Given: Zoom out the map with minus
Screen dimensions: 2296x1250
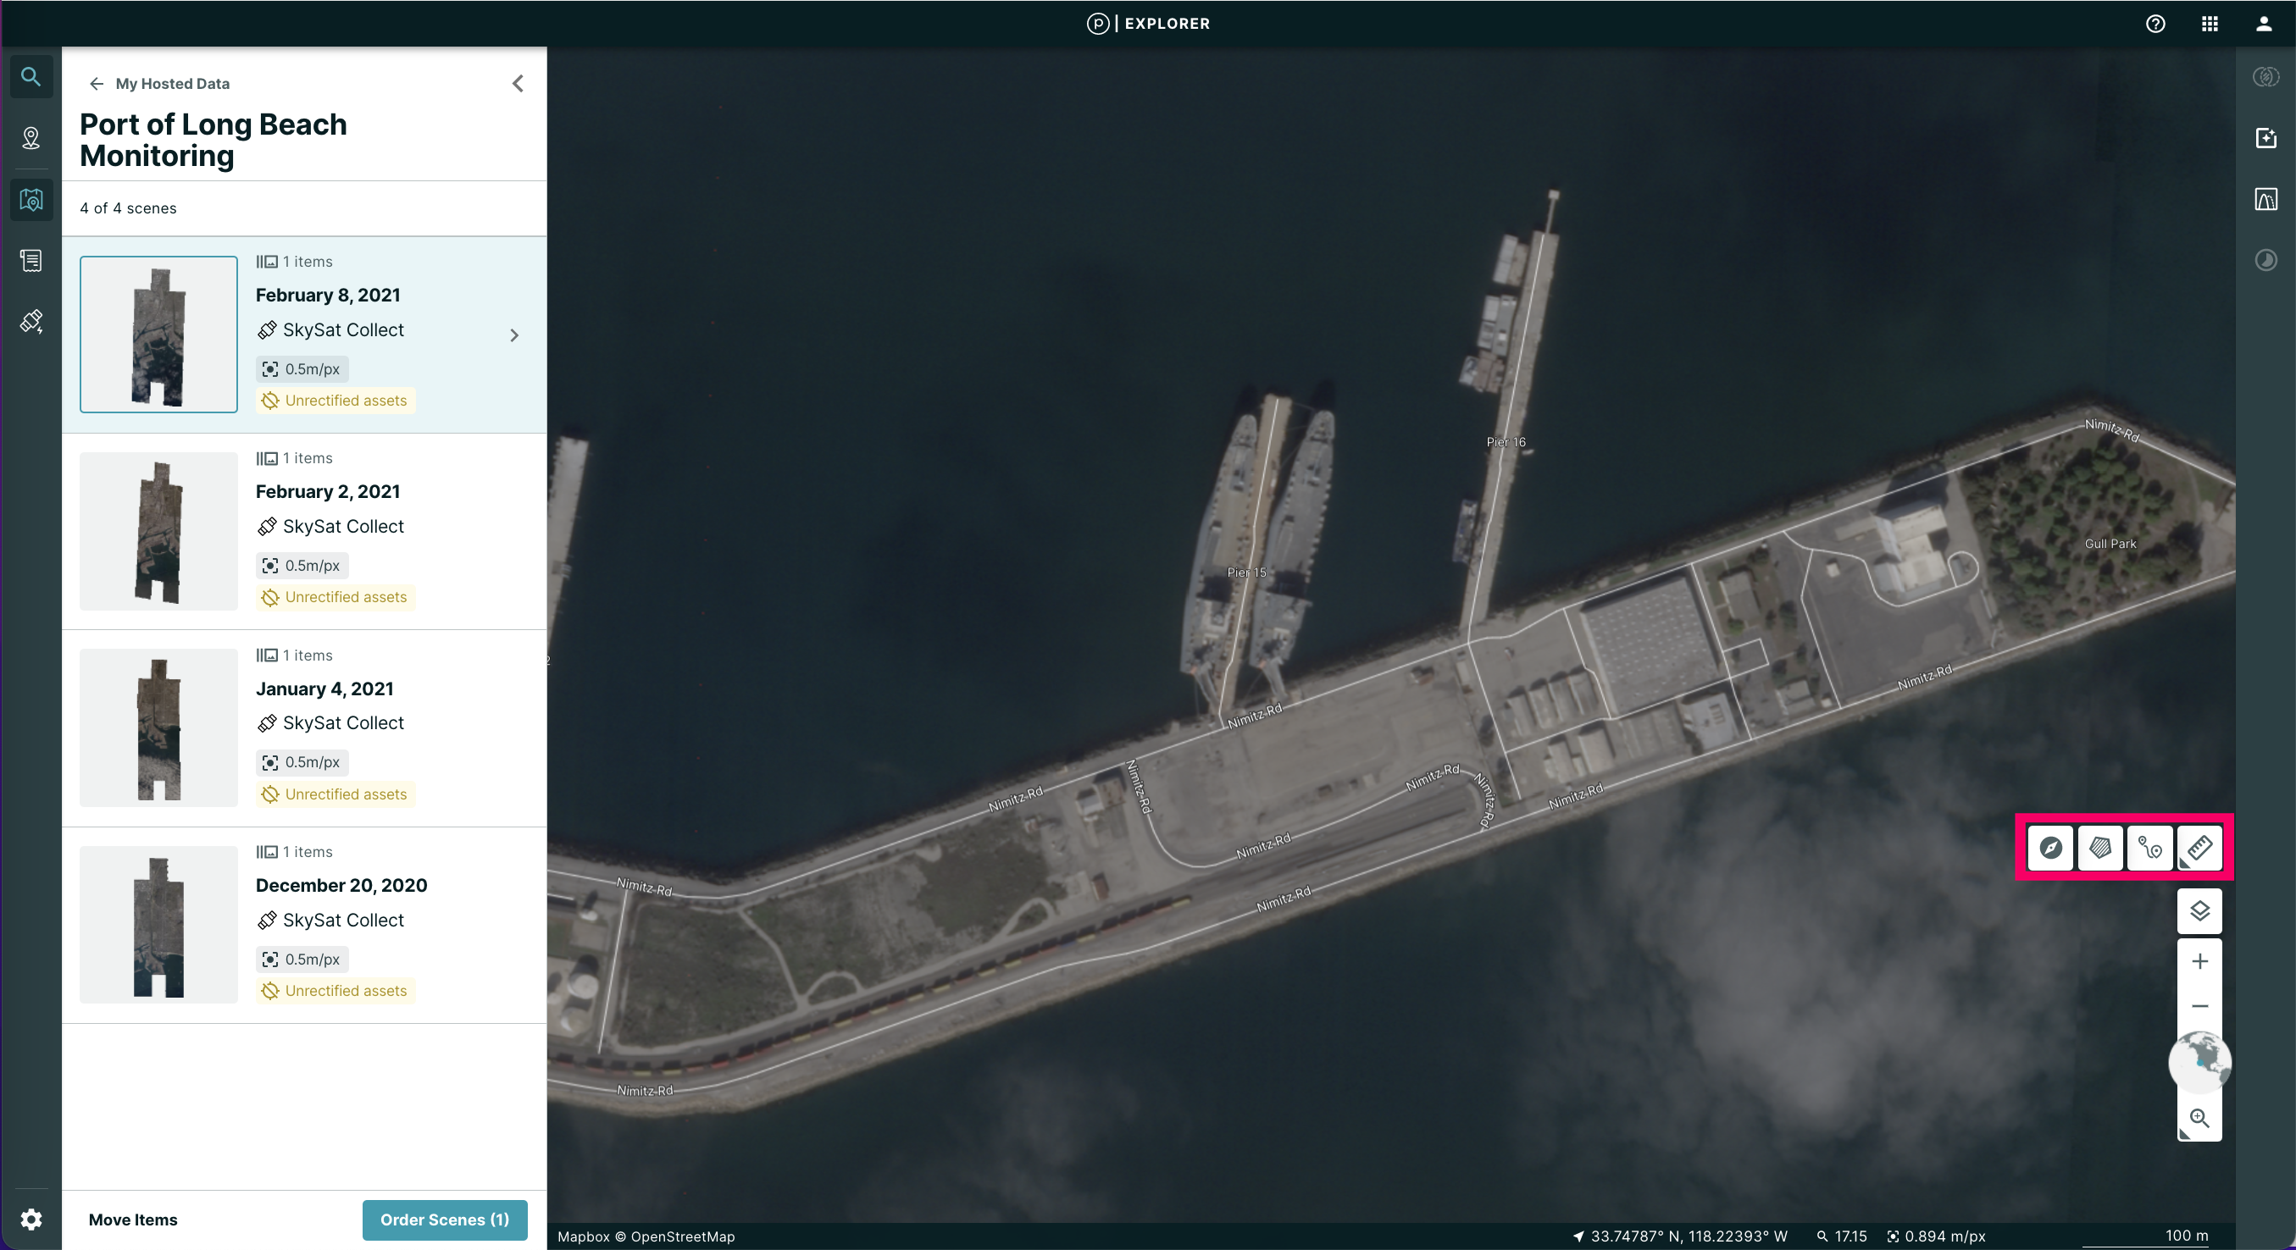Looking at the screenshot, I should click(2199, 1006).
